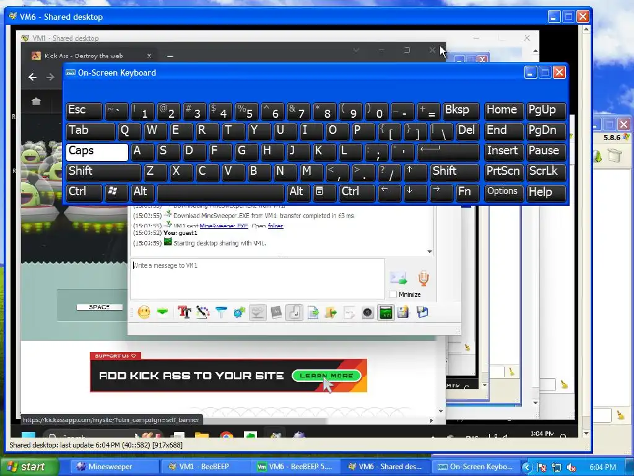Image resolution: width=634 pixels, height=476 pixels.
Task: Click the Esc key on On-Screen Keyboard
Action: pyautogui.click(x=84, y=111)
